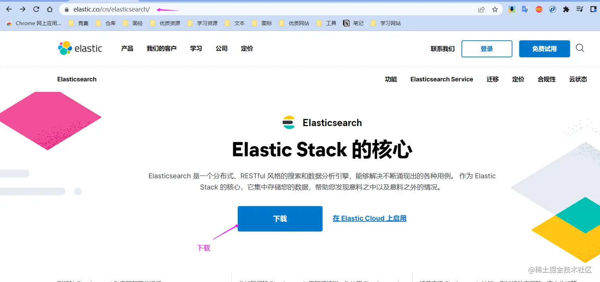Select the 合规性 sub-navigation tab
Viewport: 600px width, 282px height.
click(546, 79)
